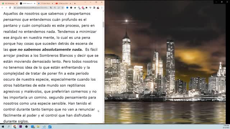The width and height of the screenshot is (230, 129).
Task: Open the Windows Start menu
Action: pos(3,126)
